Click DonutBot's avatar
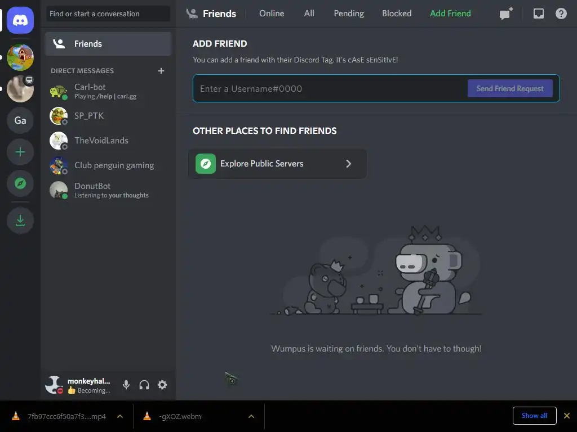Image resolution: width=577 pixels, height=432 pixels. [59, 190]
